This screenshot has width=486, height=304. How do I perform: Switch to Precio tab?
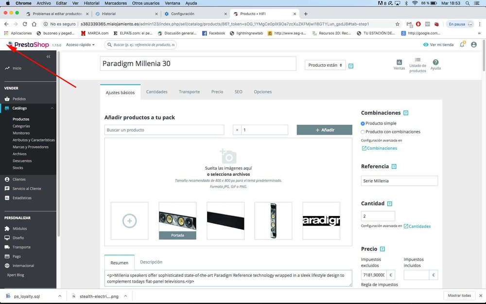(217, 92)
